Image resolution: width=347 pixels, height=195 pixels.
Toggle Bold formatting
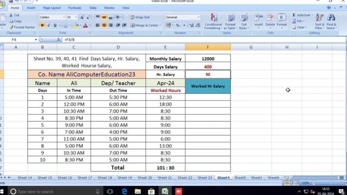pyautogui.click(x=42, y=25)
